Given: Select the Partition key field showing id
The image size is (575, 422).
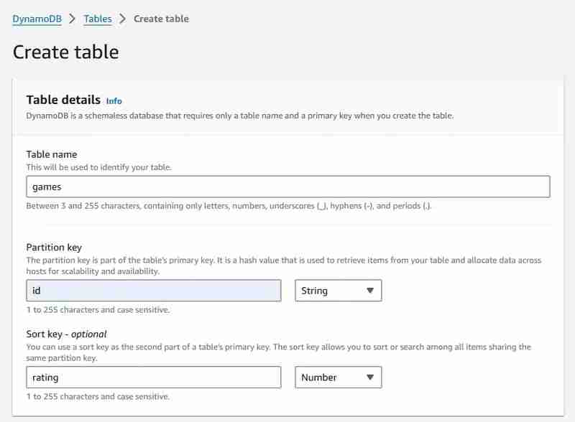Looking at the screenshot, I should click(153, 291).
